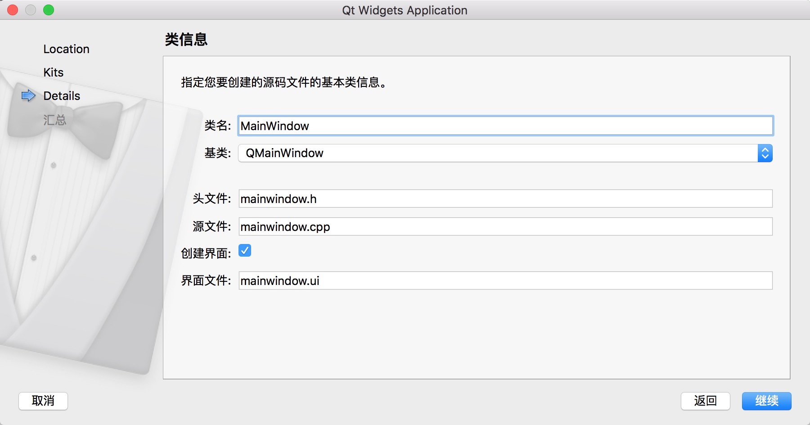Select the 汇总 summary step in sidebar
The width and height of the screenshot is (810, 425).
pos(55,120)
